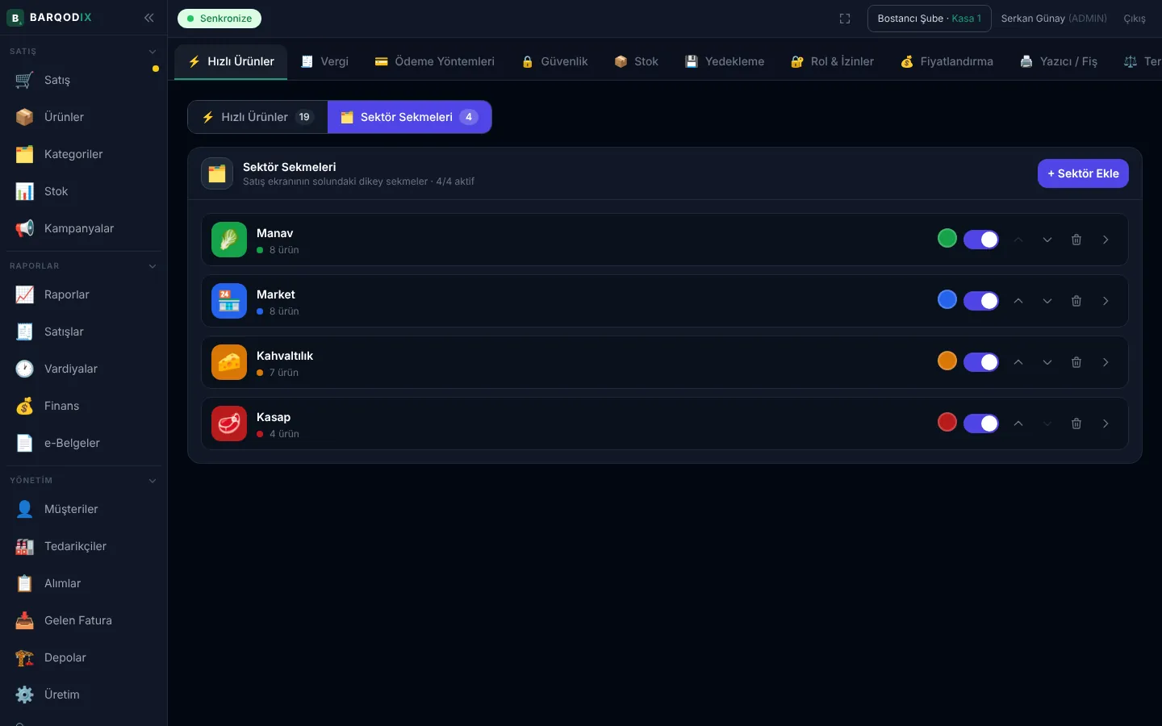Turn off the Kahvaltılık sector toggle
Image resolution: width=1162 pixels, height=726 pixels.
point(981,362)
